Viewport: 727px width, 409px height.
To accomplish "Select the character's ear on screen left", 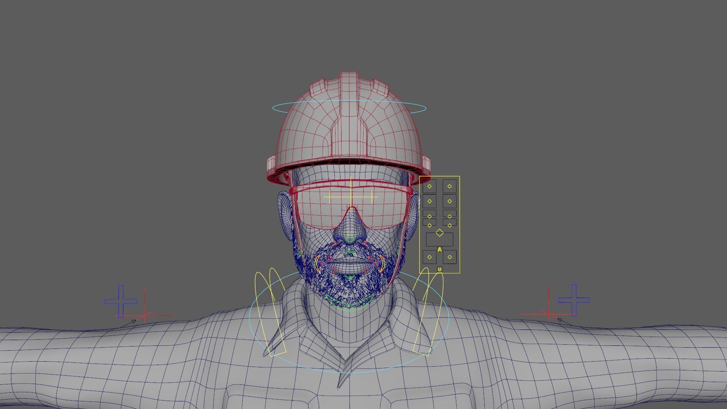I will click(285, 216).
